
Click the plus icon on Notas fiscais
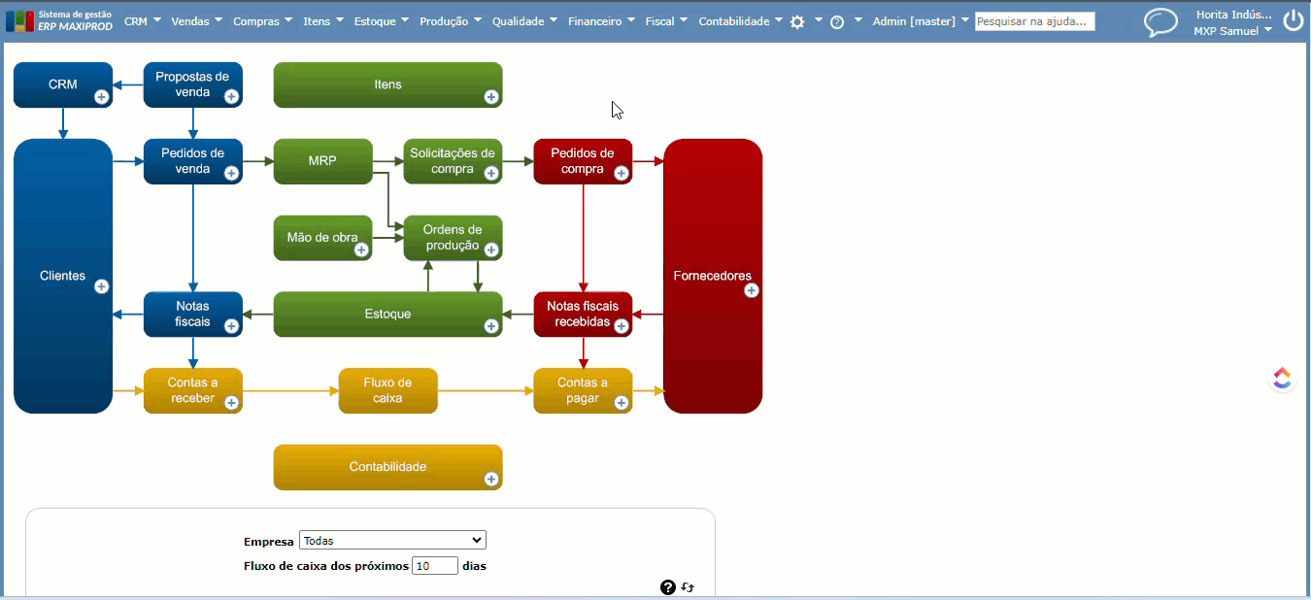(231, 326)
